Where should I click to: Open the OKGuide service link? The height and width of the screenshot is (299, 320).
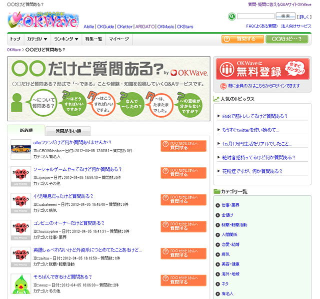[x=105, y=27]
